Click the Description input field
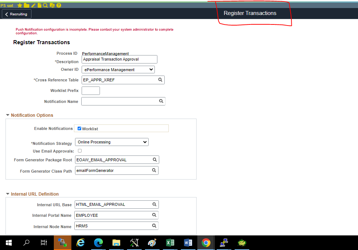Screen dimensions: 358x250 (x=119, y=59)
